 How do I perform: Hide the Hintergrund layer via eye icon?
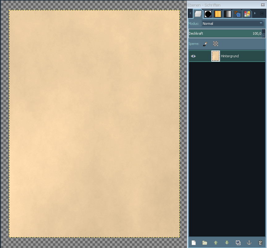193,56
